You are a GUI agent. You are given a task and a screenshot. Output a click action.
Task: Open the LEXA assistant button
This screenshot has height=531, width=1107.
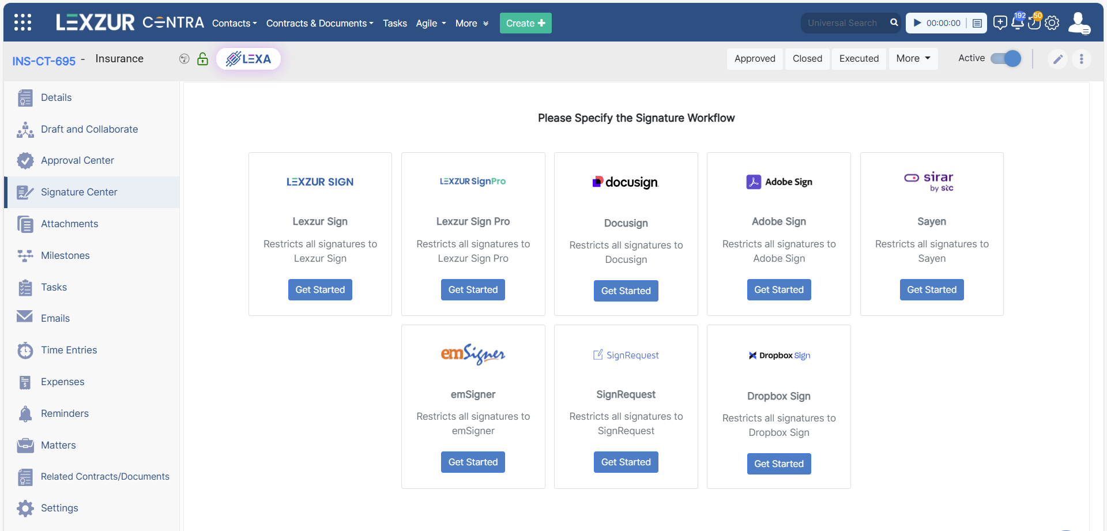coord(248,58)
